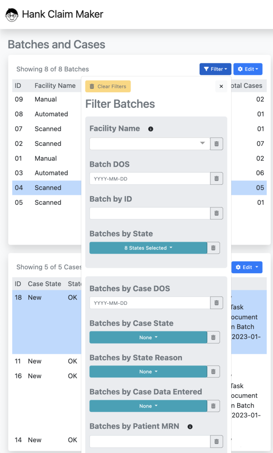
Task: Clear the Batches by Patient MRN filter trash icon
Action: [216, 441]
